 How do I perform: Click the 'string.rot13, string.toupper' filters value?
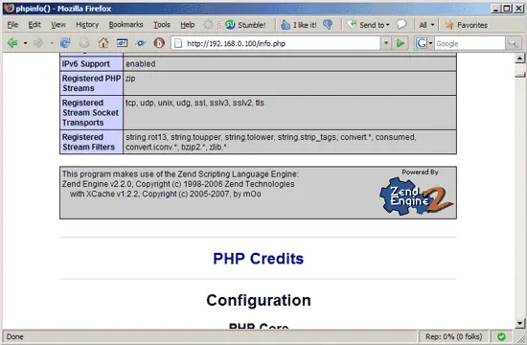pyautogui.click(x=271, y=142)
